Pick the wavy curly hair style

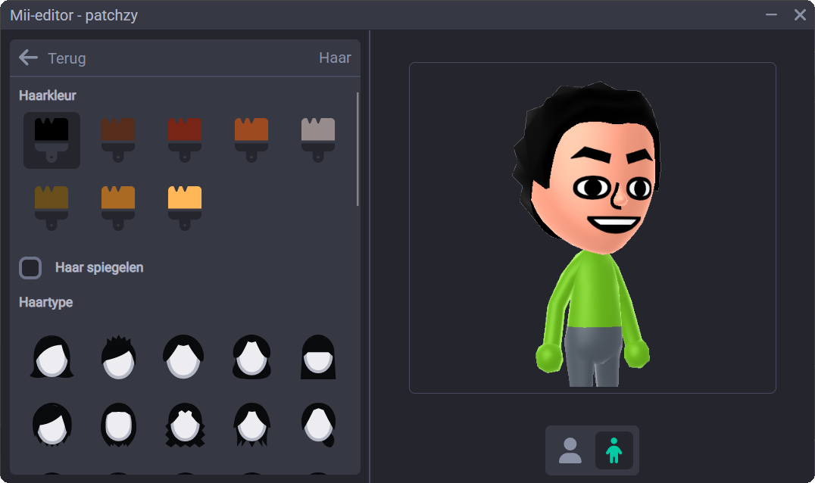(x=185, y=424)
